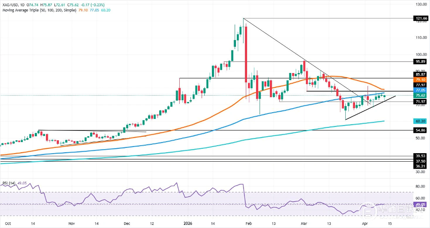Click the orange 79.10 moving average value in legend
Image resolution: width=430 pixels, height=228 pixels.
[83, 8]
